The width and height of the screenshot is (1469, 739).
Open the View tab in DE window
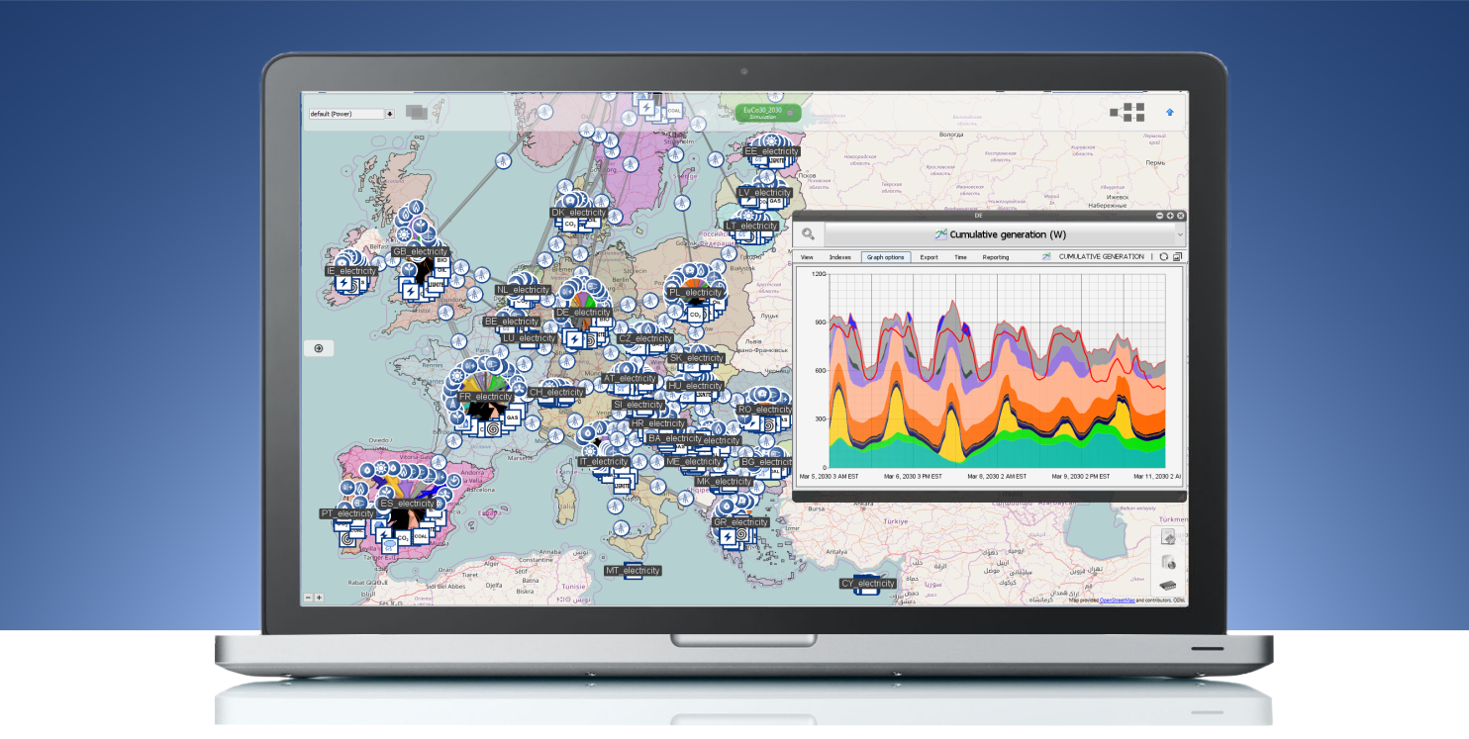pyautogui.click(x=807, y=257)
